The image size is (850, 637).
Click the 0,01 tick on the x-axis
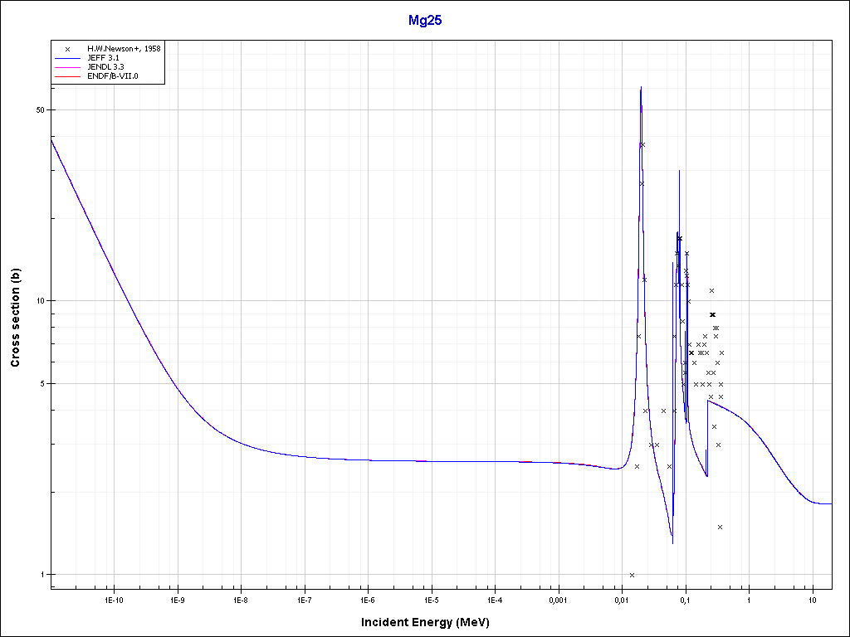coord(621,600)
